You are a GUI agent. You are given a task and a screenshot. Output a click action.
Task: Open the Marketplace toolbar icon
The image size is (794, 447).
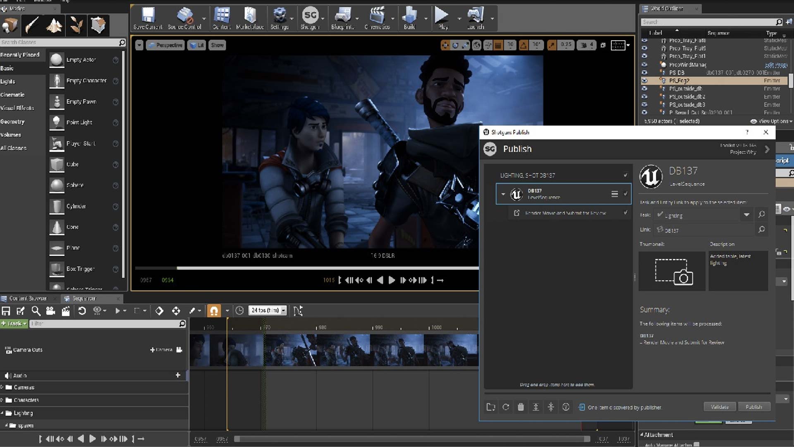[x=250, y=19]
